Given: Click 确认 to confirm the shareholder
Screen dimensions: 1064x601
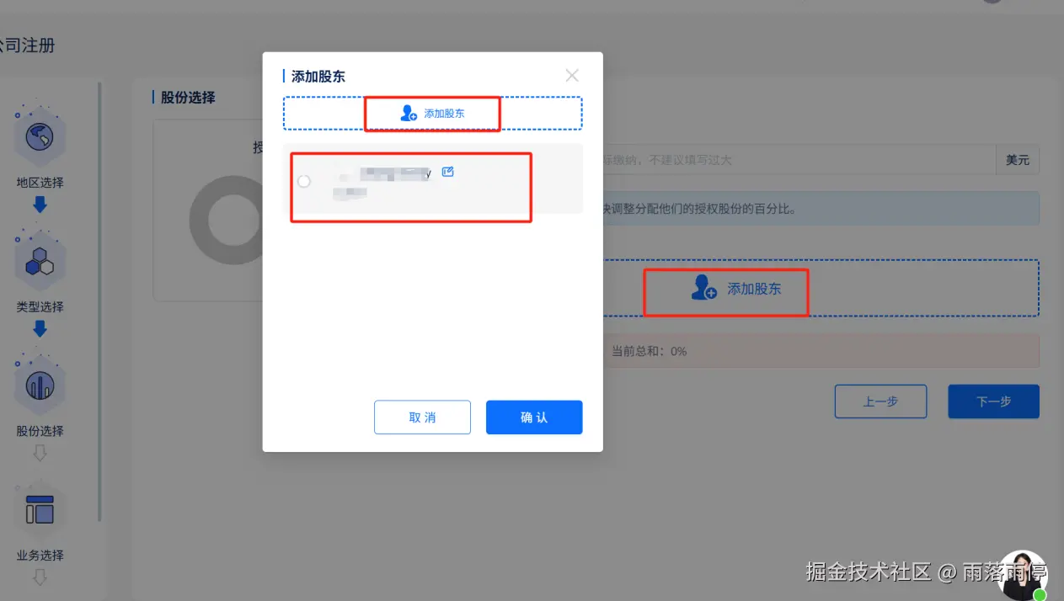Looking at the screenshot, I should [x=534, y=417].
